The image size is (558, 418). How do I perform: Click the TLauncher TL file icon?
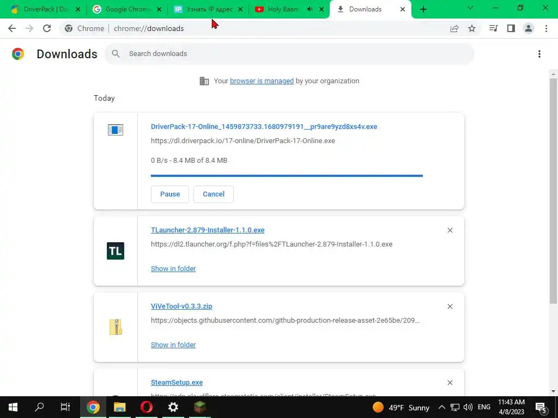pos(116,251)
